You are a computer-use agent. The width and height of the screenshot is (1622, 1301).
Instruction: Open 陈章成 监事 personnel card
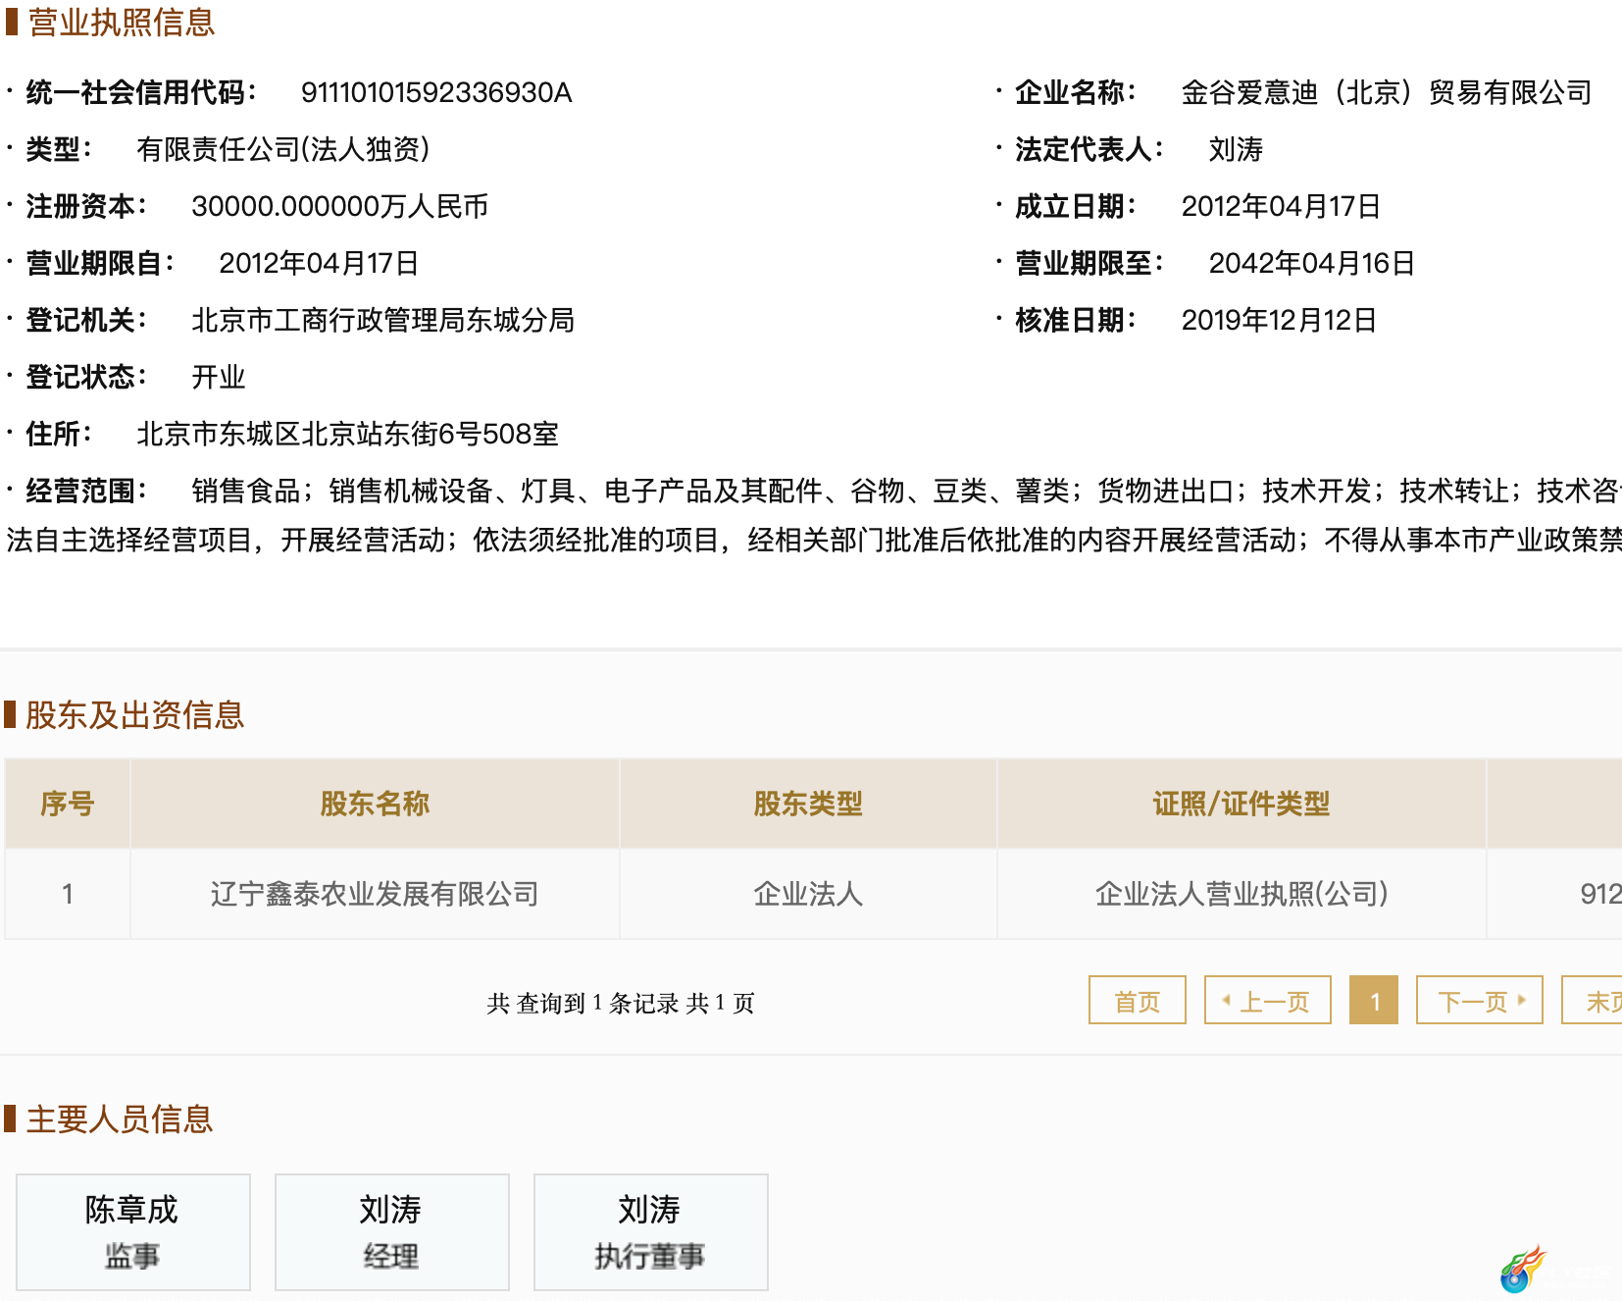click(x=133, y=1231)
